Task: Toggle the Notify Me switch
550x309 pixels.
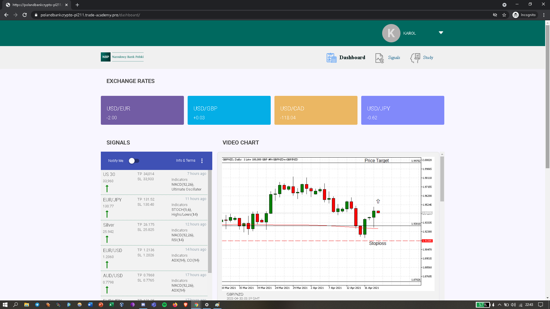Action: (x=134, y=161)
